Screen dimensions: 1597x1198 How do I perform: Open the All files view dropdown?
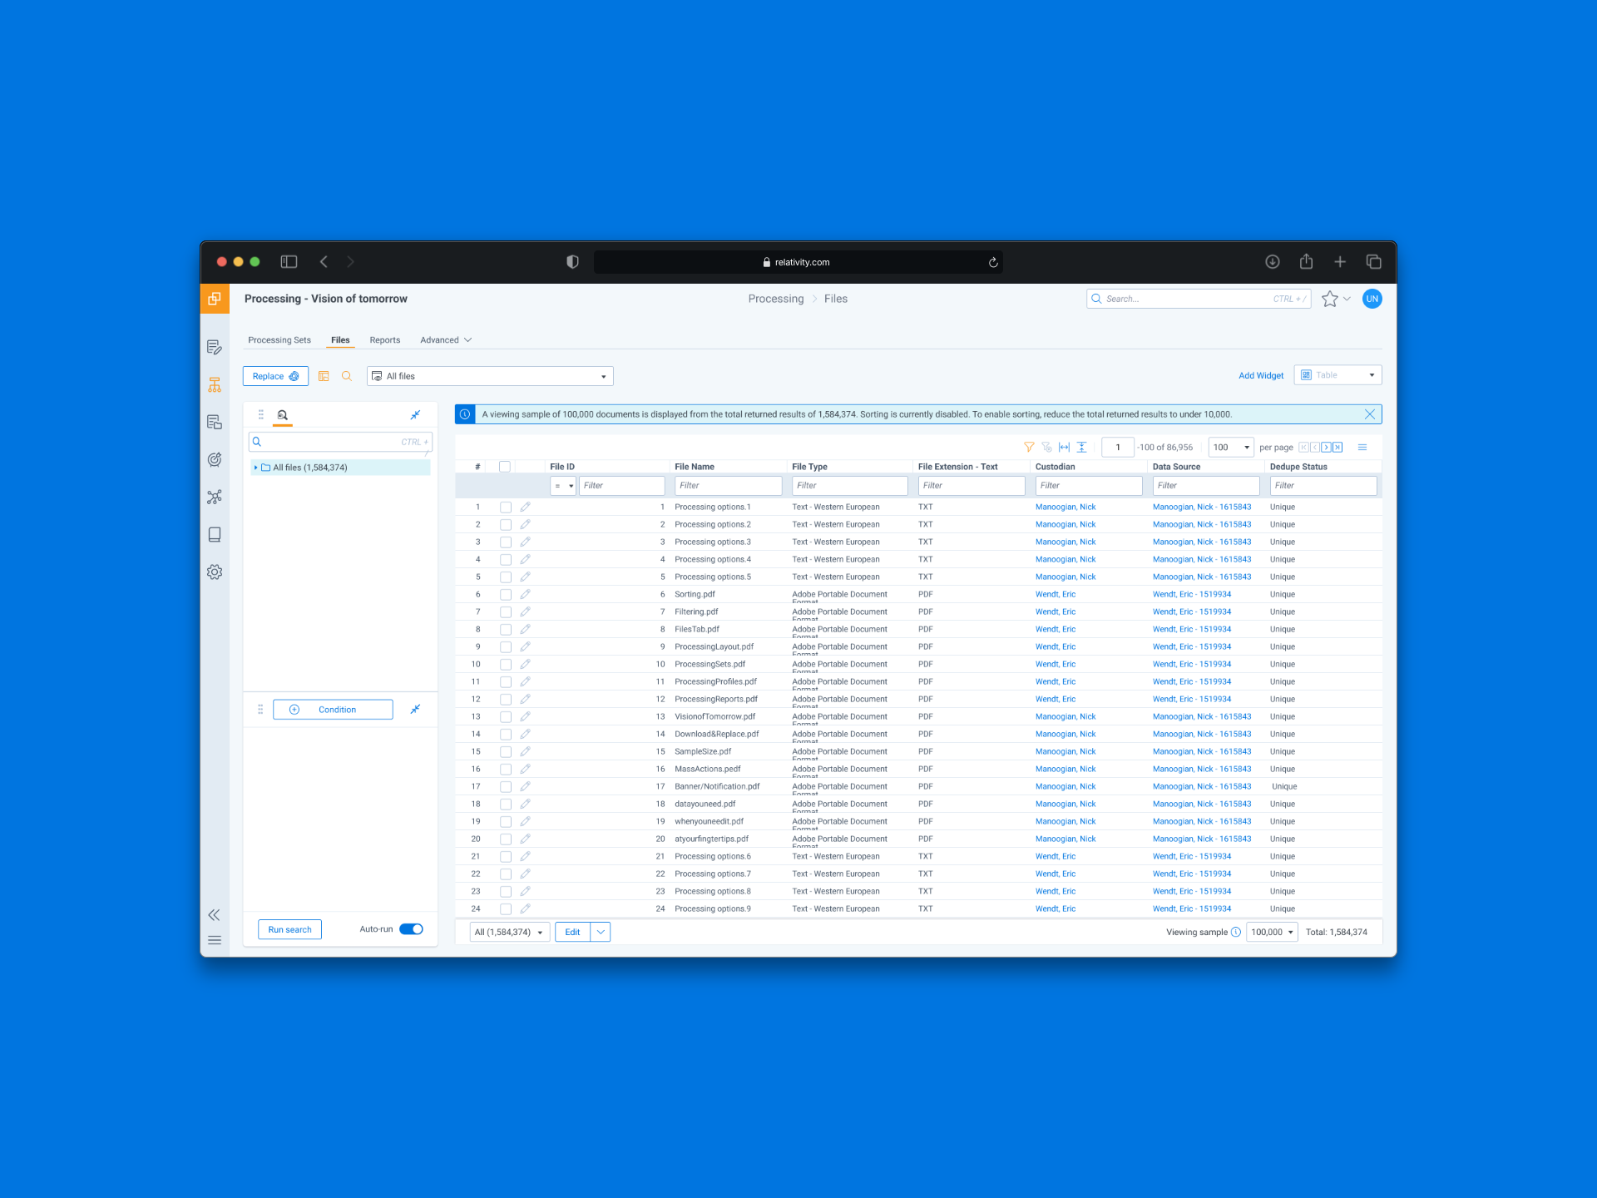pyautogui.click(x=490, y=376)
